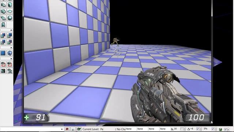Click the grid size value 16

click(175, 129)
